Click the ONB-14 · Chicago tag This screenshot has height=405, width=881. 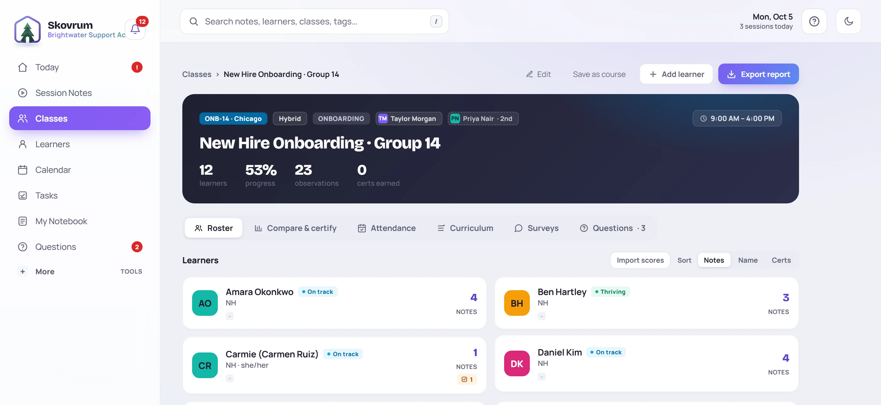233,119
